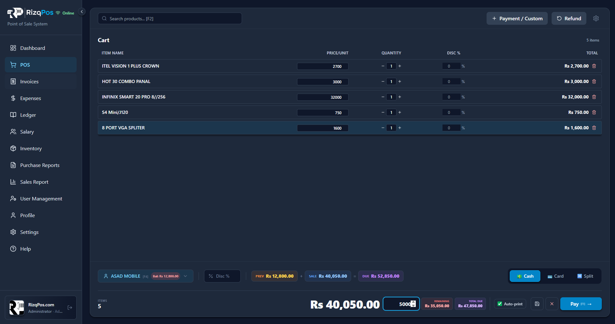This screenshot has width=615, height=324.
Task: Open the Invoices page
Action: click(x=41, y=81)
